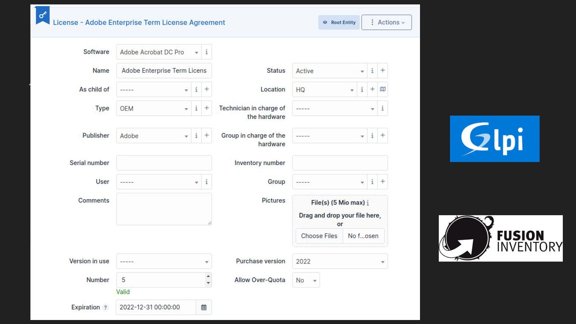The height and width of the screenshot is (324, 576).
Task: Add new parent license with plus icon
Action: [x=206, y=90]
